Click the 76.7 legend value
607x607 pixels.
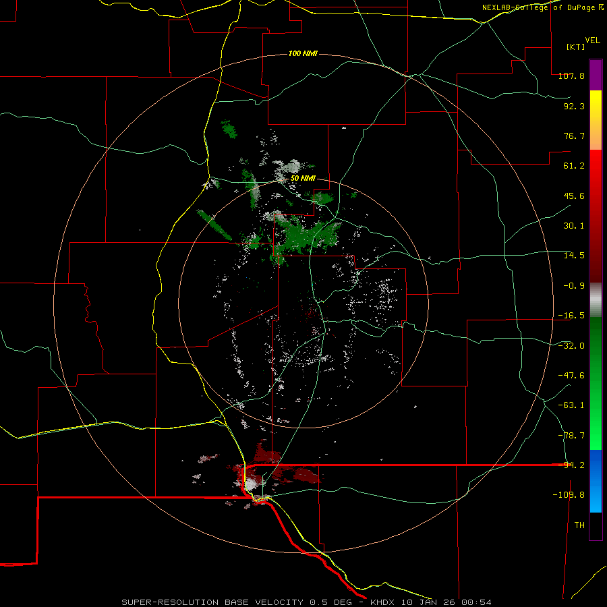574,136
